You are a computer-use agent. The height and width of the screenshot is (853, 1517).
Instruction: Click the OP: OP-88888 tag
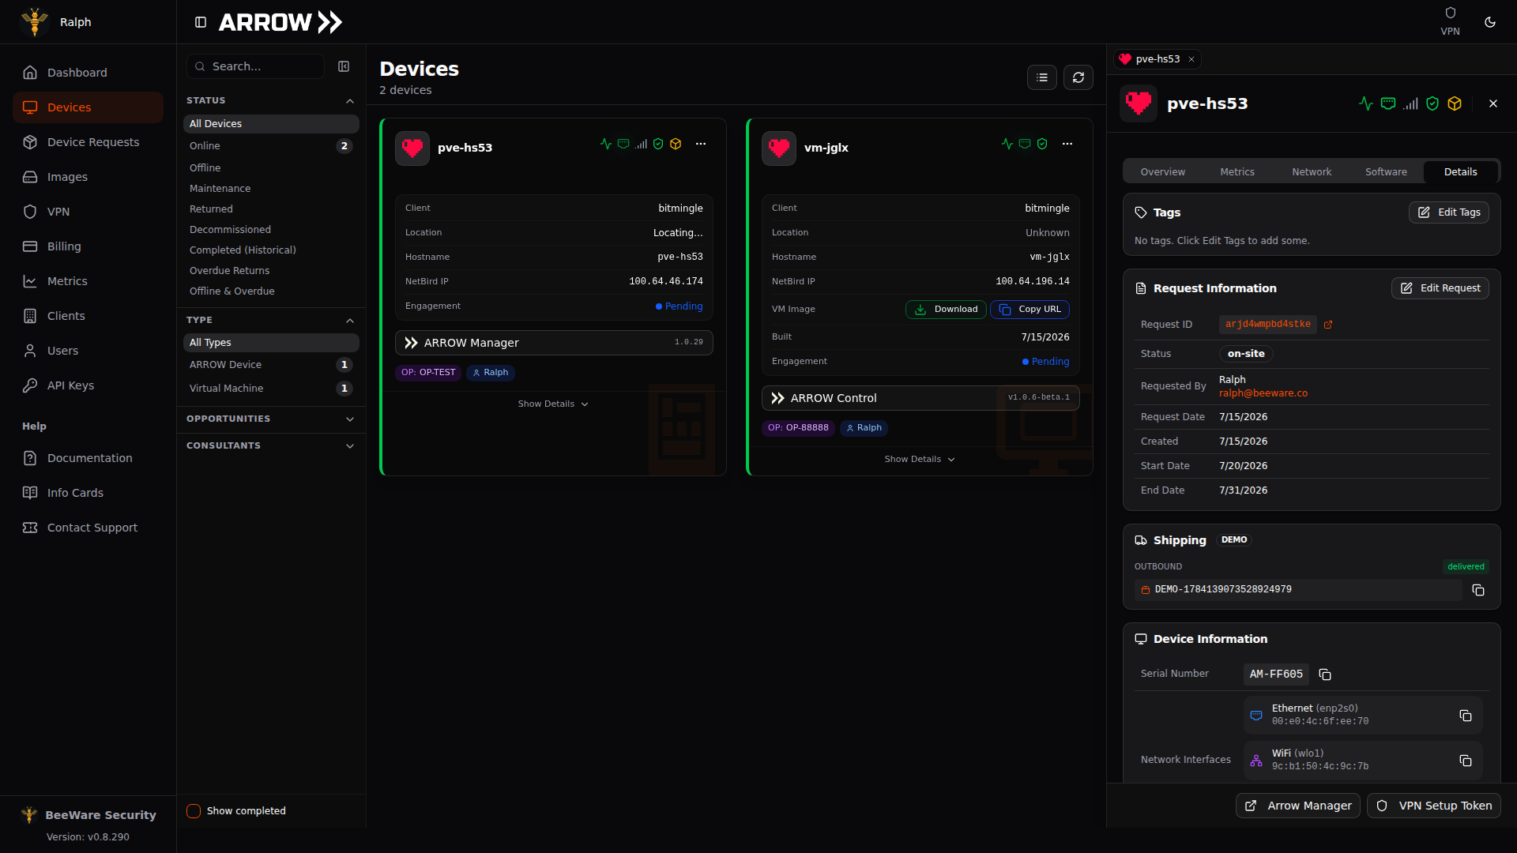798,428
